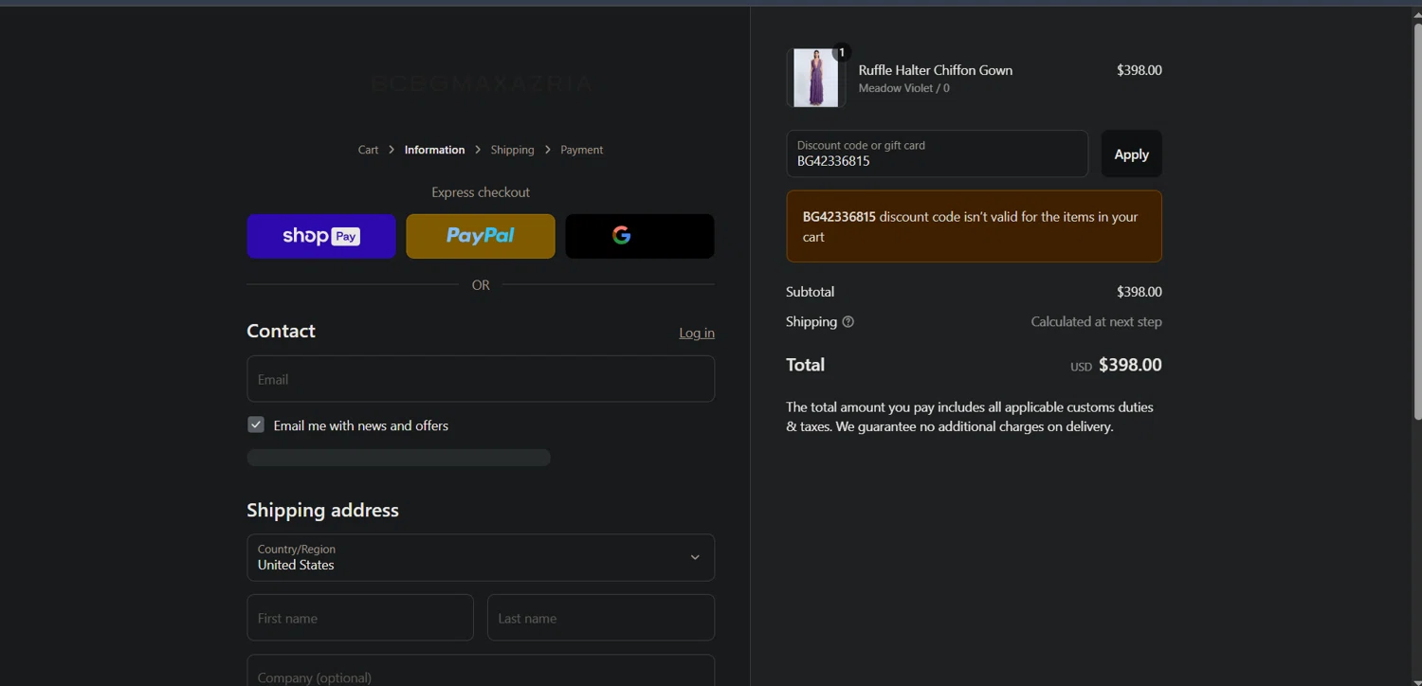Open the Country/Region dropdown

tap(480, 557)
